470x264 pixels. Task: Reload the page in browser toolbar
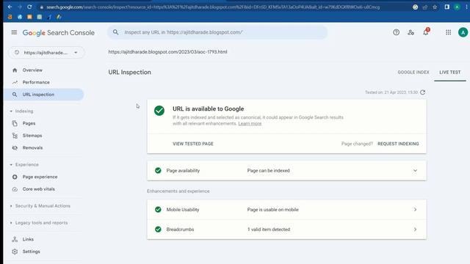click(x=29, y=7)
